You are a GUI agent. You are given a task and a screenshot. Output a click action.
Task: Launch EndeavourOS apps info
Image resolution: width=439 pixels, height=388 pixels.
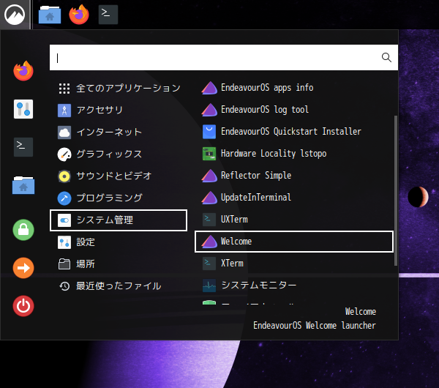294,88
